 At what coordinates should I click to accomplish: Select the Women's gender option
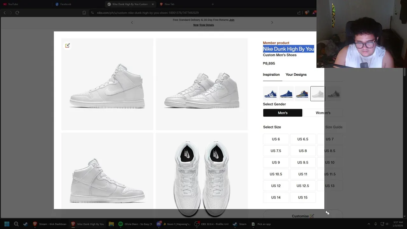pos(323,113)
